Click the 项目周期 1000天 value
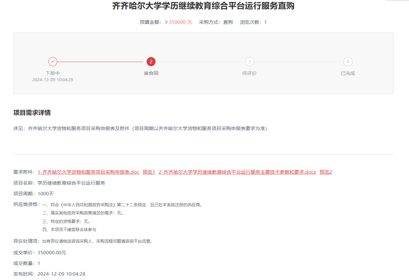Screen dimensions: 409x280 click(x=46, y=194)
